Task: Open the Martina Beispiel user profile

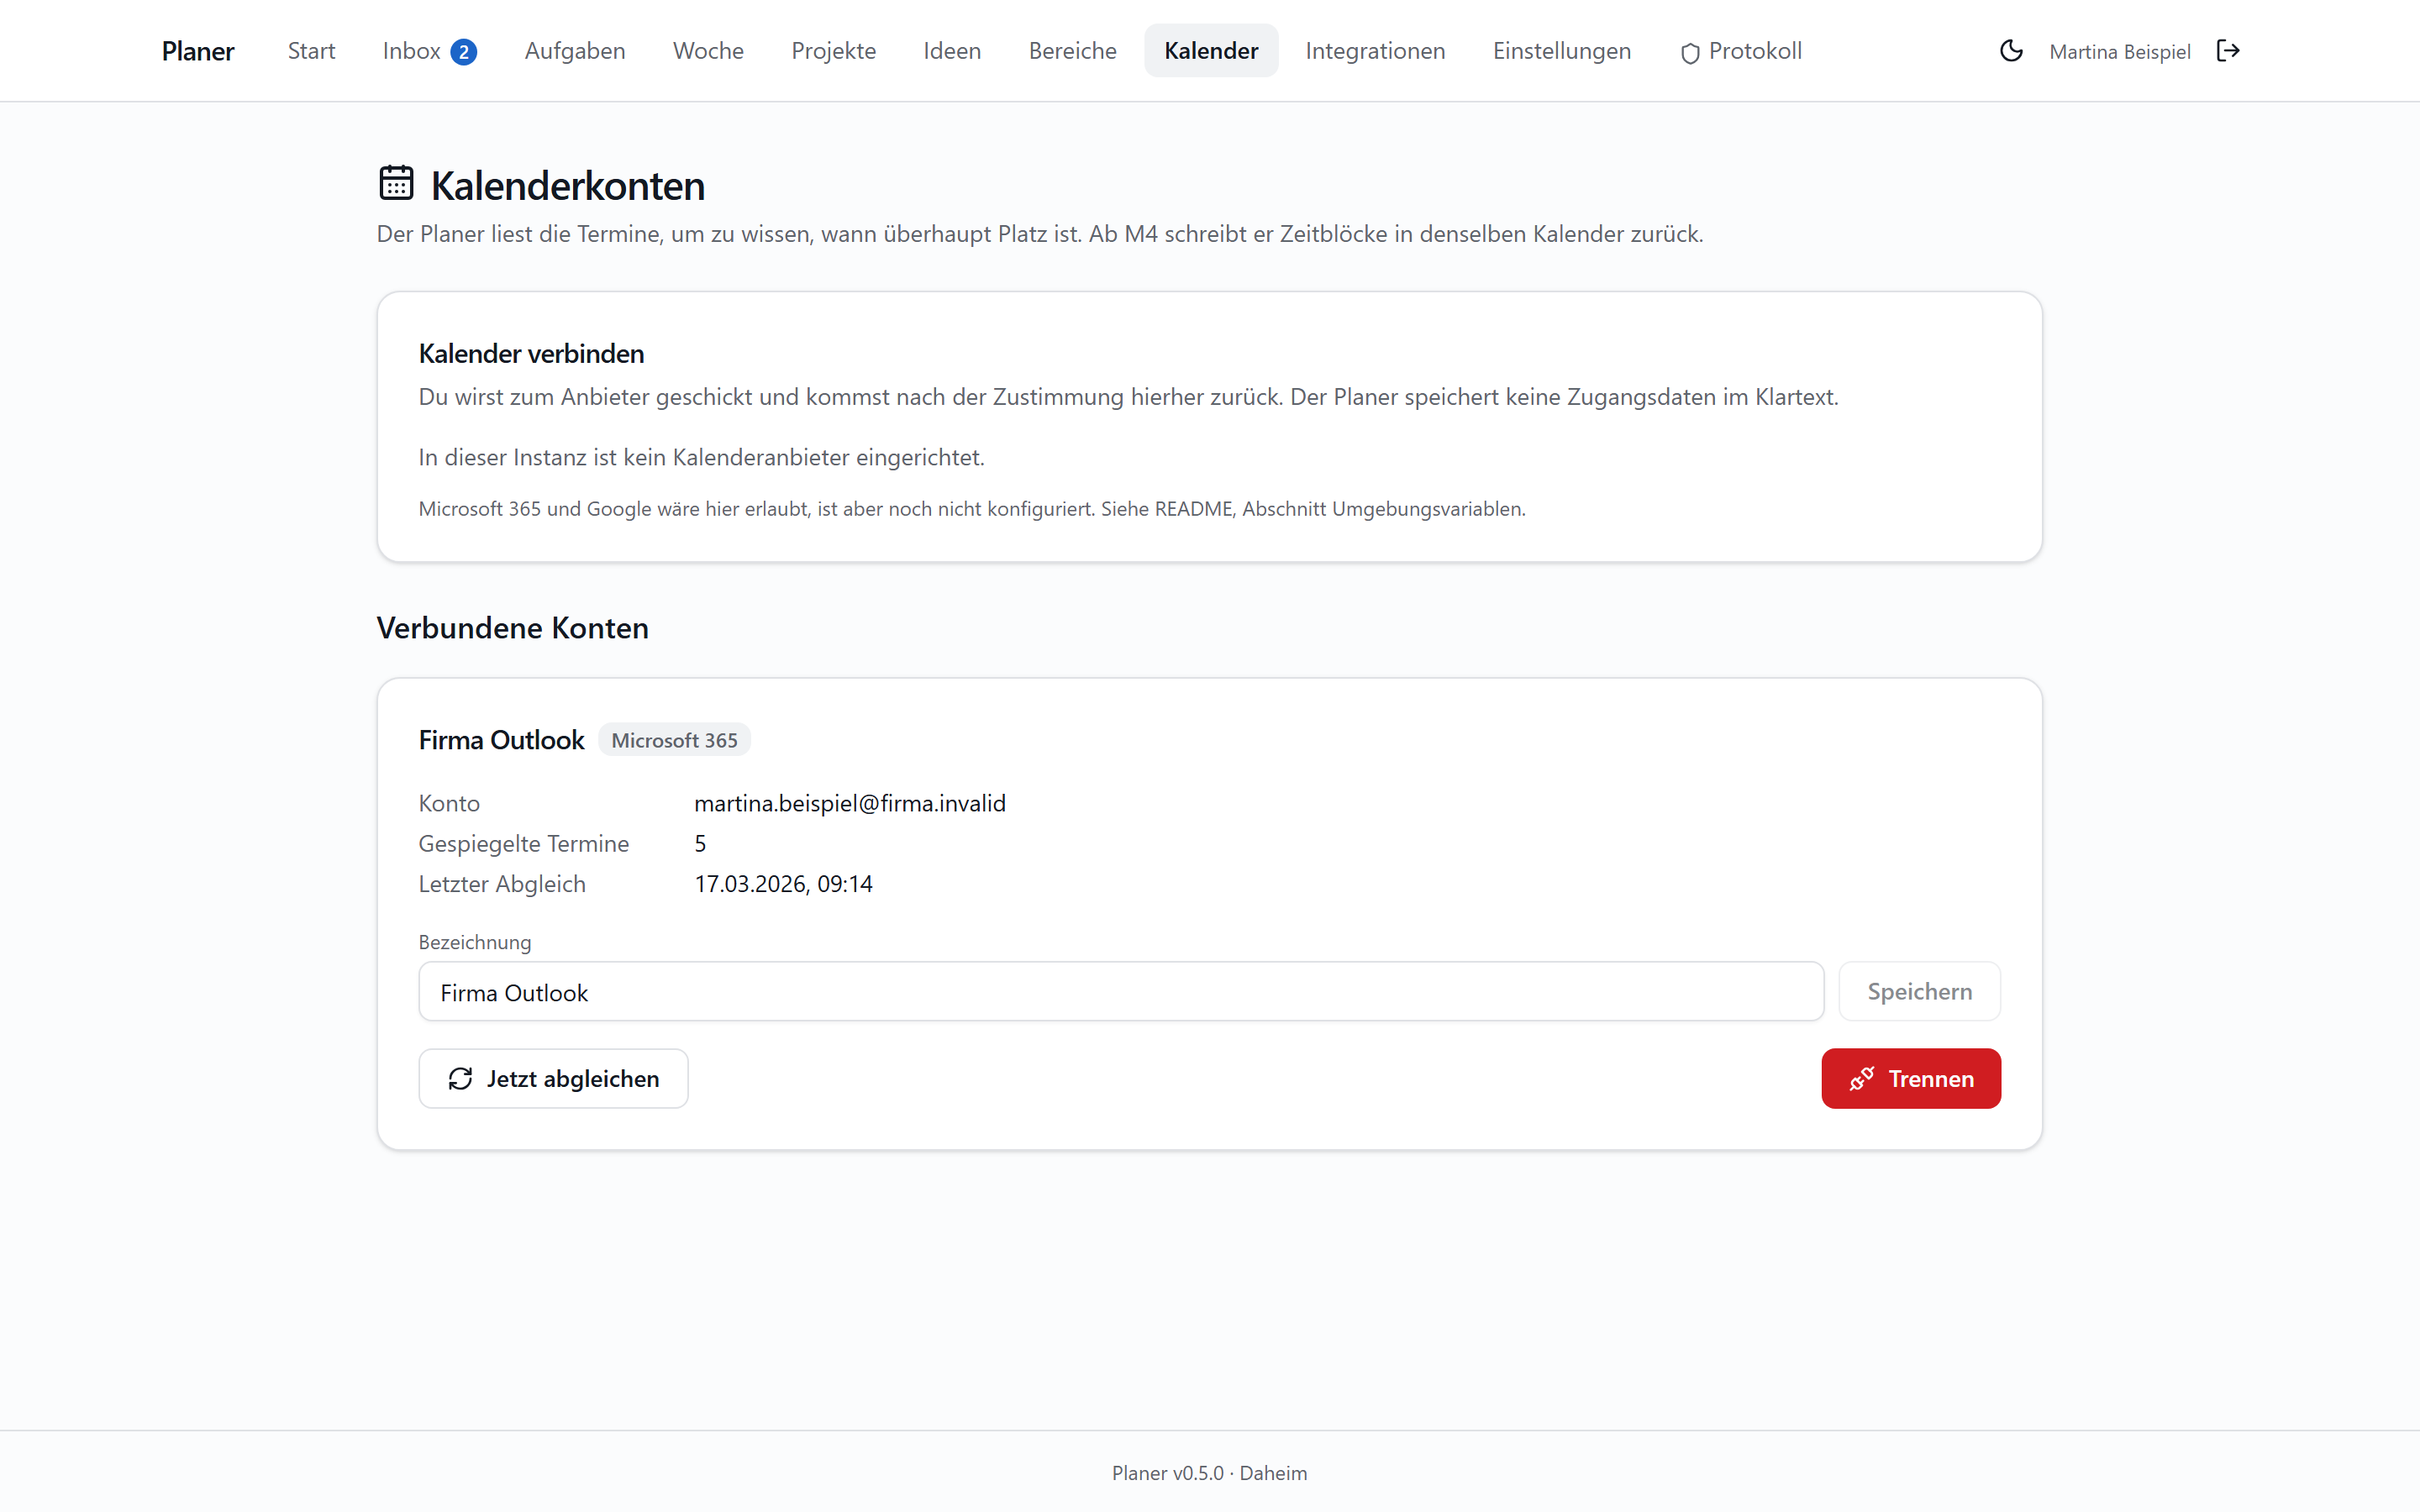Action: (x=2119, y=52)
